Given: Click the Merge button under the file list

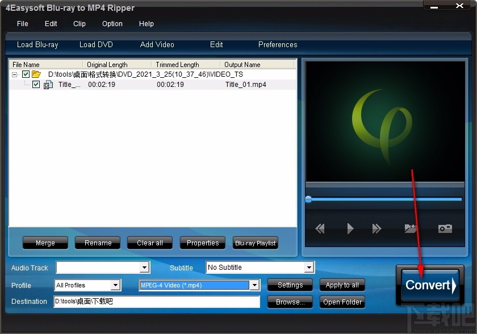Looking at the screenshot, I should click(45, 243).
